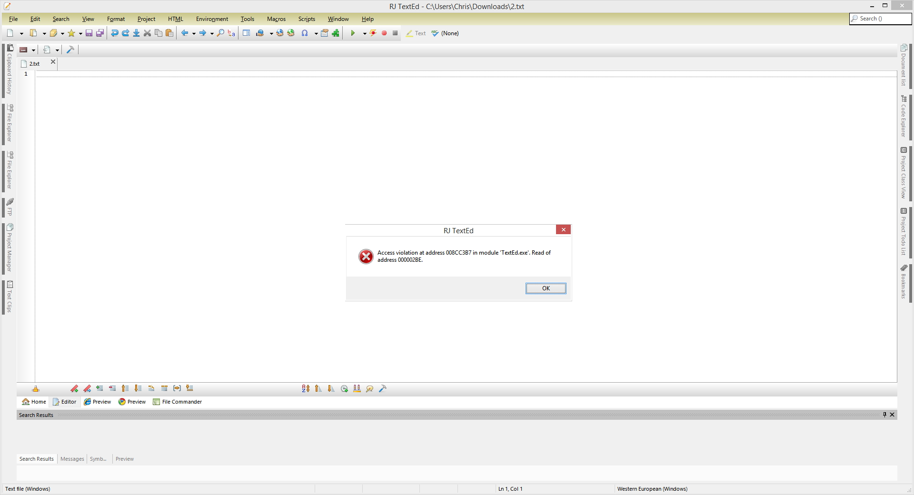Viewport: 914px width, 495px height.
Task: Click the Save file icon
Action: point(89,33)
